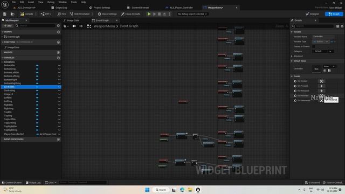Image resolution: width=345 pixels, height=194 pixels.
Task: Collapse the Events section in the Details panel
Action: click(292, 76)
